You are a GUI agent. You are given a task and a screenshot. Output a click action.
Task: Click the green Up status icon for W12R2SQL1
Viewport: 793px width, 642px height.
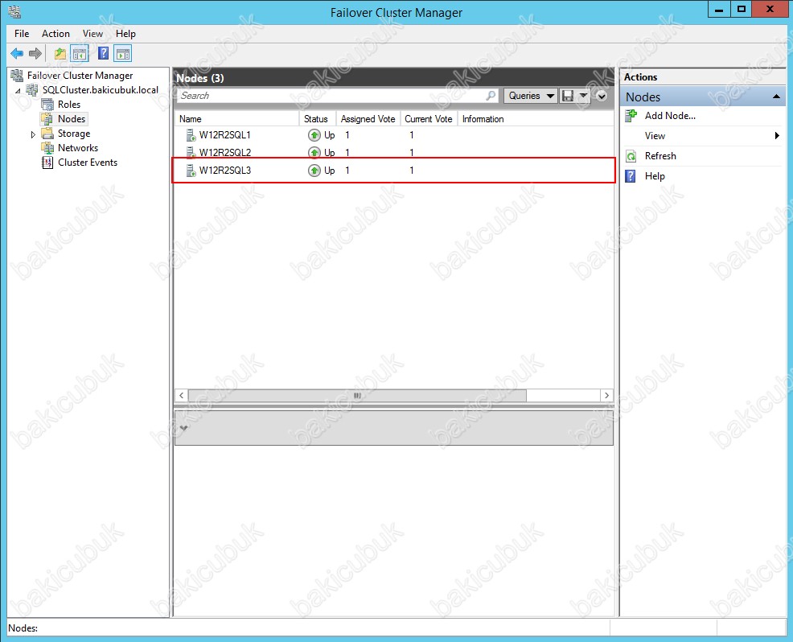(x=314, y=135)
